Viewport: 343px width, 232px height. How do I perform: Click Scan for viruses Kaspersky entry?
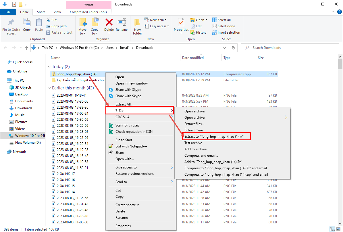pyautogui.click(x=127, y=125)
